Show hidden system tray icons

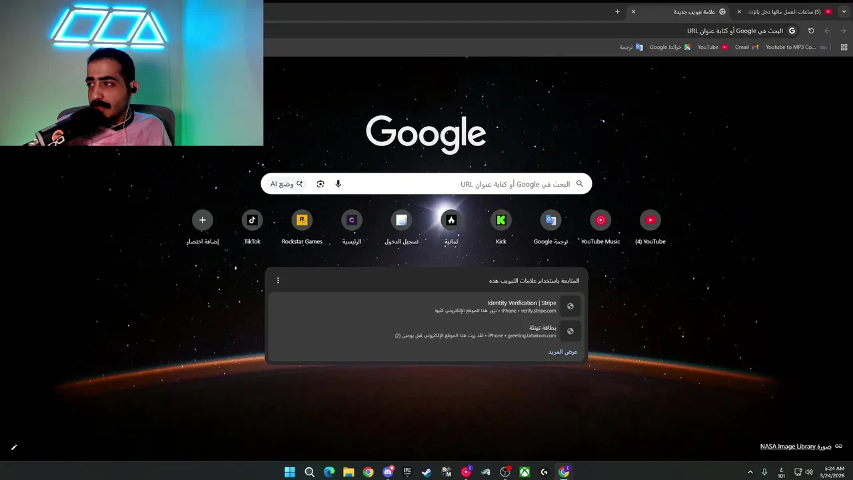click(750, 472)
